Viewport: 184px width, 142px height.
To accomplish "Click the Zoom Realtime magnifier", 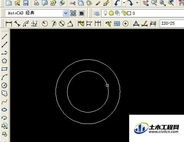I will point(154,3).
